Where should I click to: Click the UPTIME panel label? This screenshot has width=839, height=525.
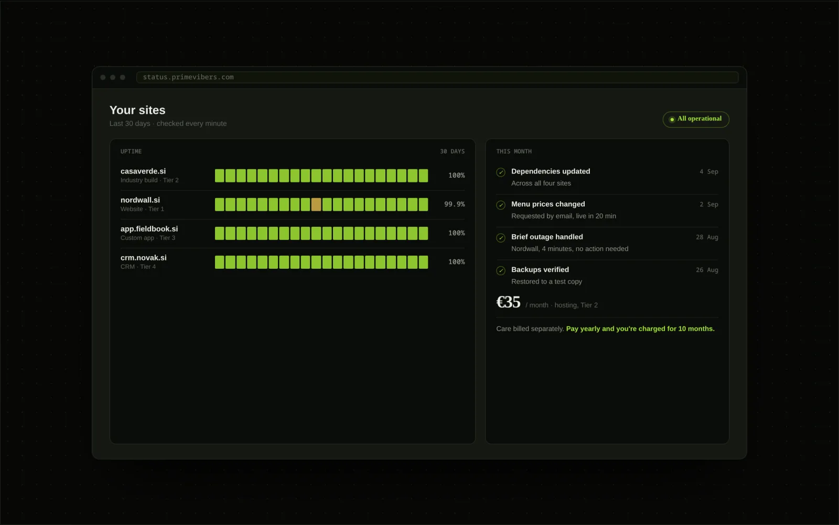(x=131, y=151)
